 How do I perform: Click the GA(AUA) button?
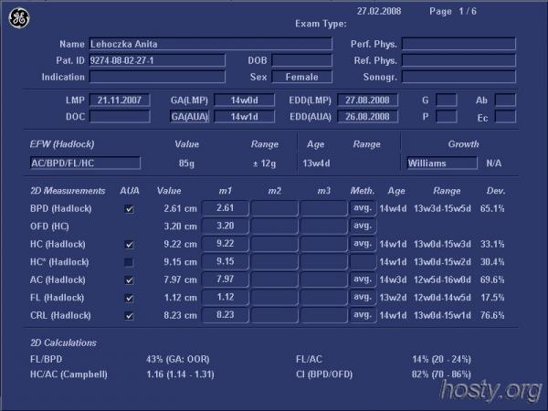[x=190, y=117]
